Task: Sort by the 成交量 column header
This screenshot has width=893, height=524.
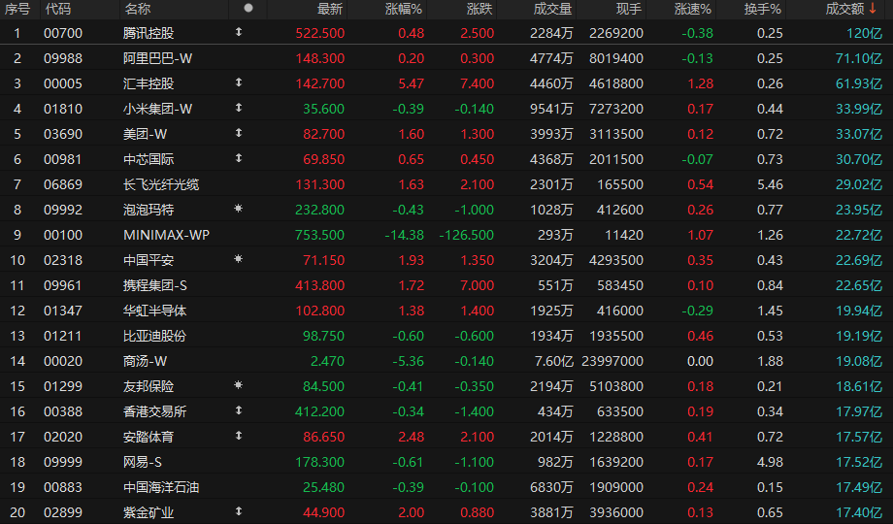Action: coord(552,9)
